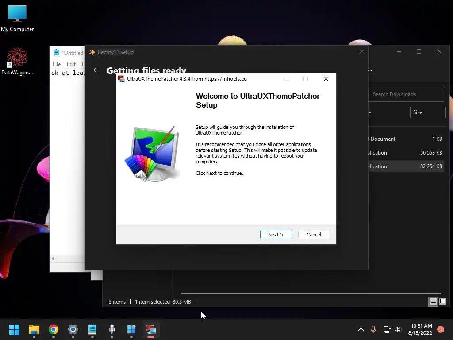Show hidden tray icons chevron
Screen dimensions: 453x340
(361, 329)
